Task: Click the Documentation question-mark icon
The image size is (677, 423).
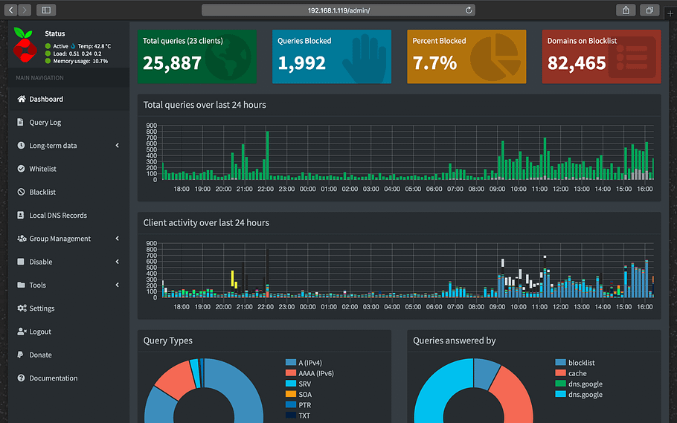Action: (21, 378)
